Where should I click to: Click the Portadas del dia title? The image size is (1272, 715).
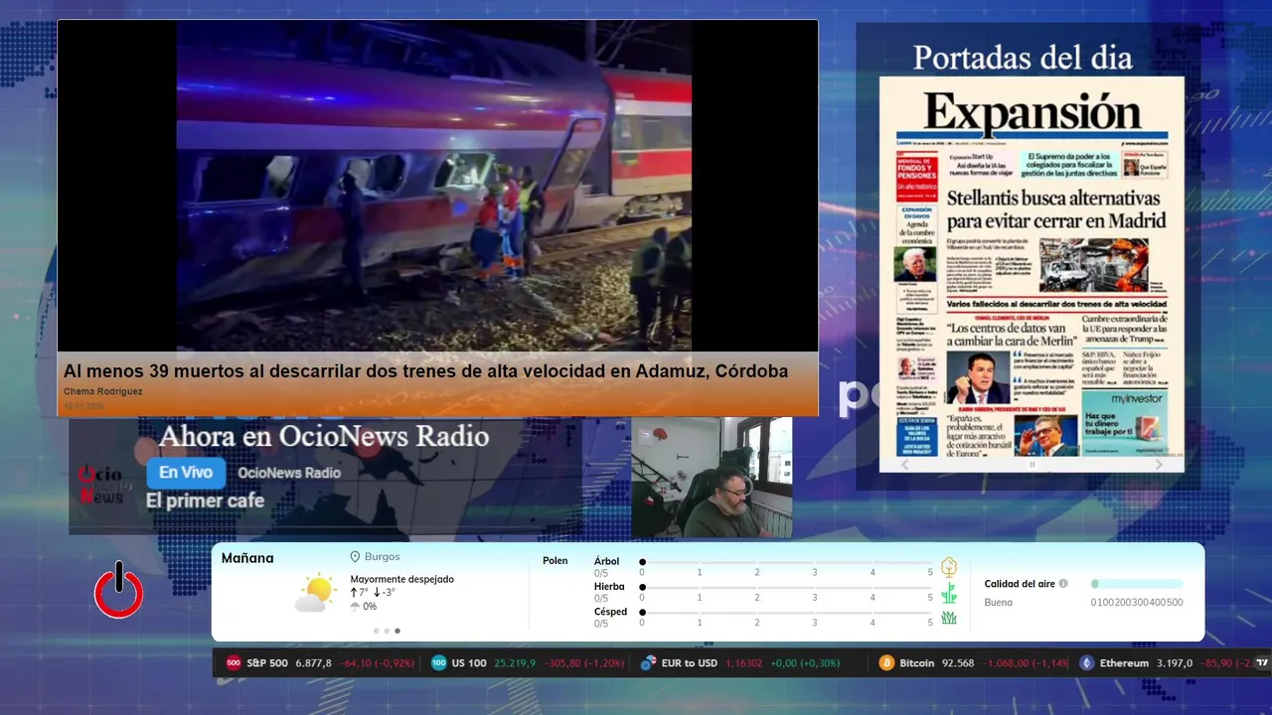click(1023, 58)
